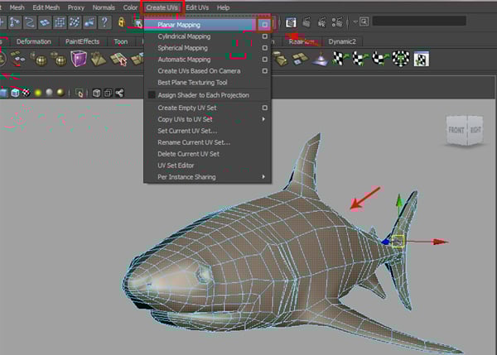Click the question mark icon in status line
Image resolution: width=497 pixels, height=355 pixels.
click(104, 22)
